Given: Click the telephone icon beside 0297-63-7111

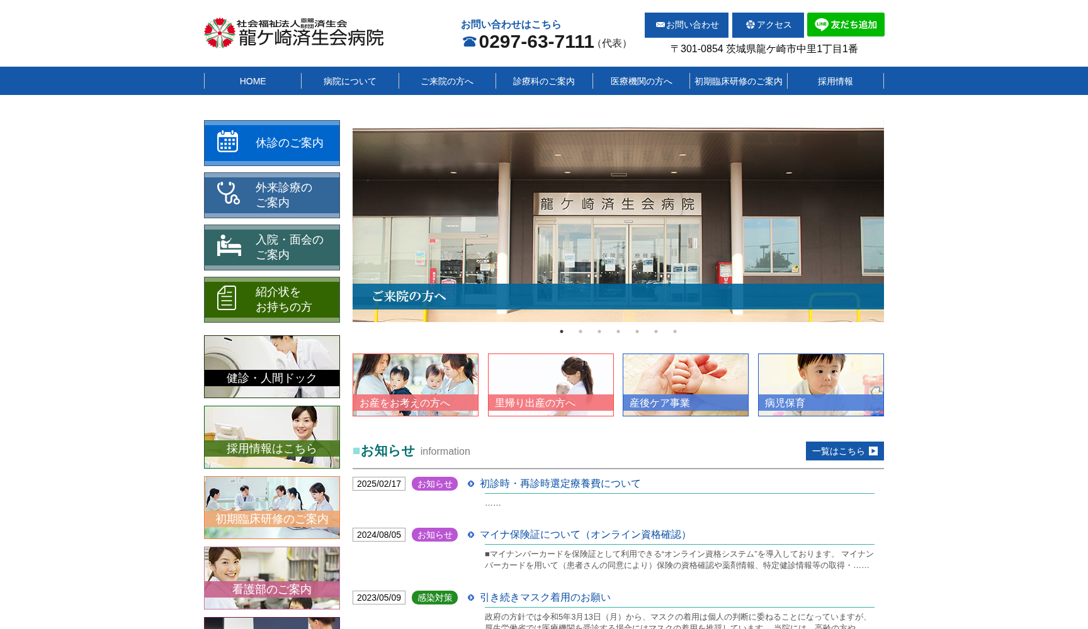Looking at the screenshot, I should (469, 42).
